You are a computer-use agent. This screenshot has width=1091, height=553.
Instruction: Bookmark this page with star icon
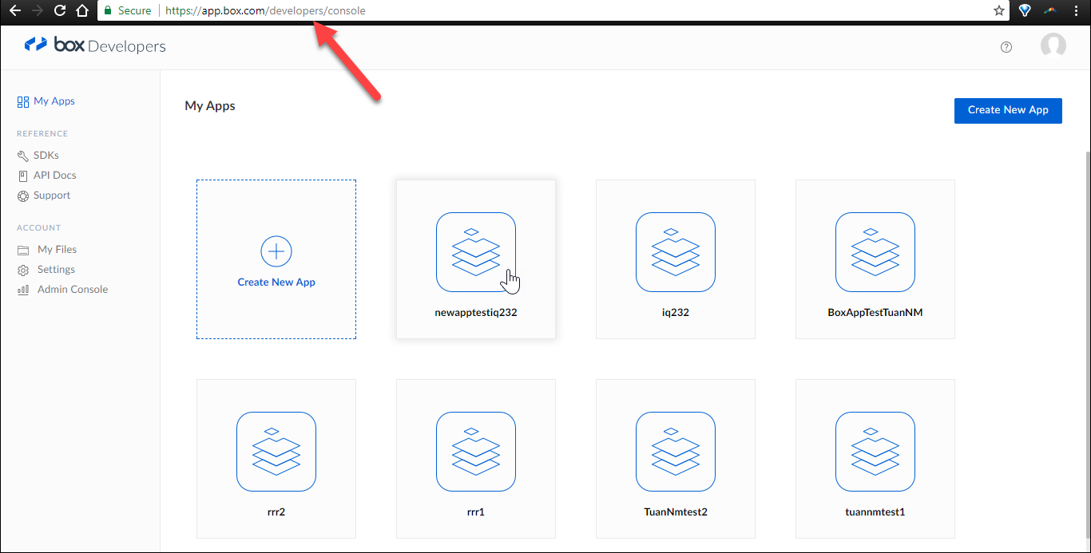999,10
